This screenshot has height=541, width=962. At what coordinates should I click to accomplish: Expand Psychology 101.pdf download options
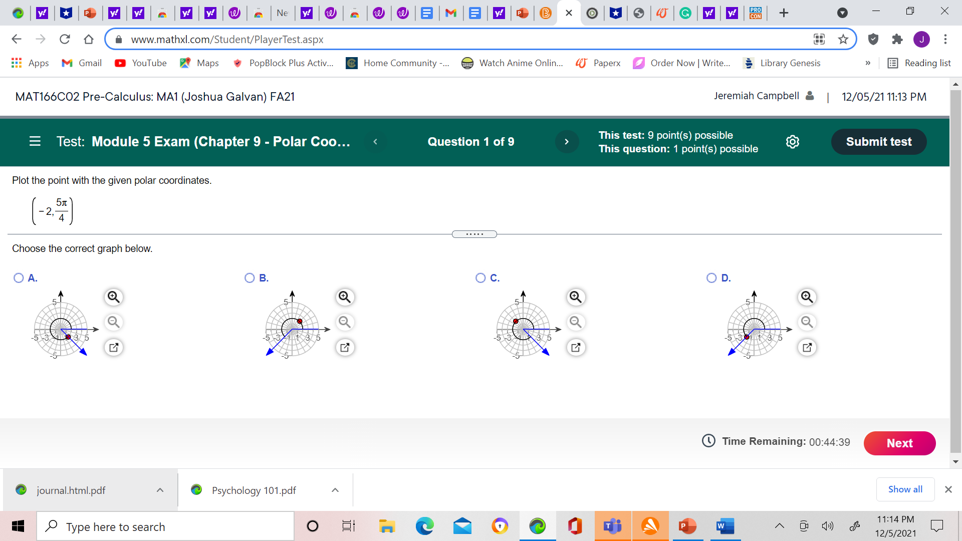point(335,490)
